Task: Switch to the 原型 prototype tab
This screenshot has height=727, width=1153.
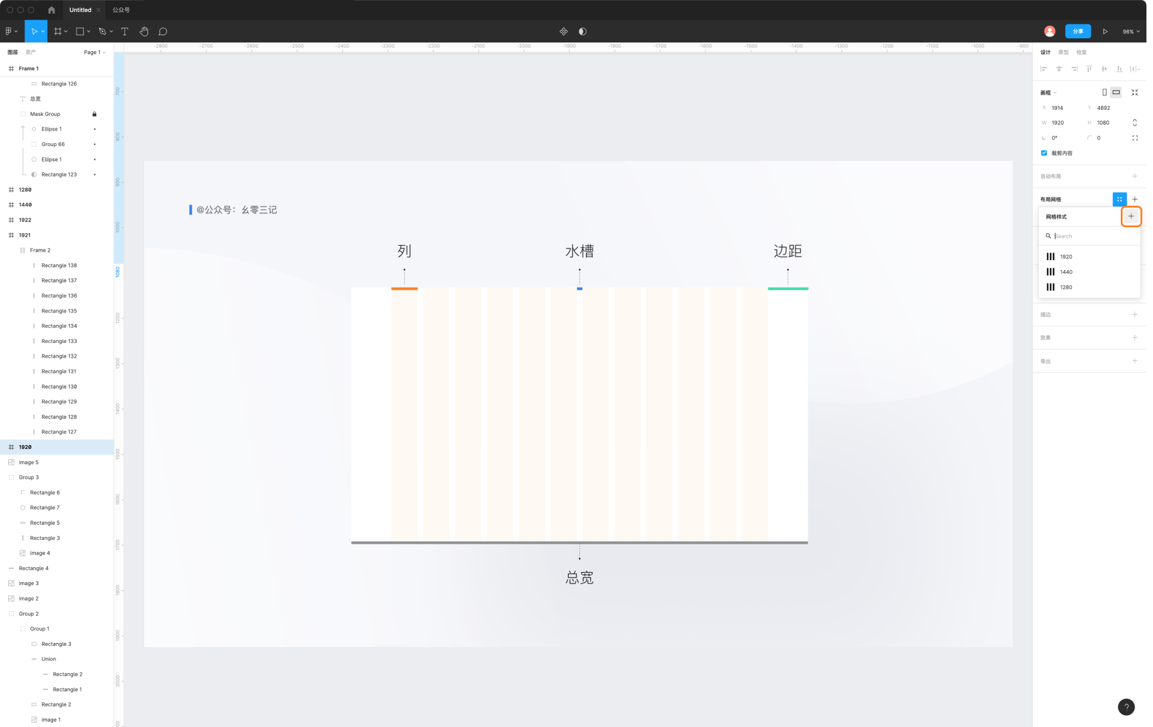Action: (1063, 52)
